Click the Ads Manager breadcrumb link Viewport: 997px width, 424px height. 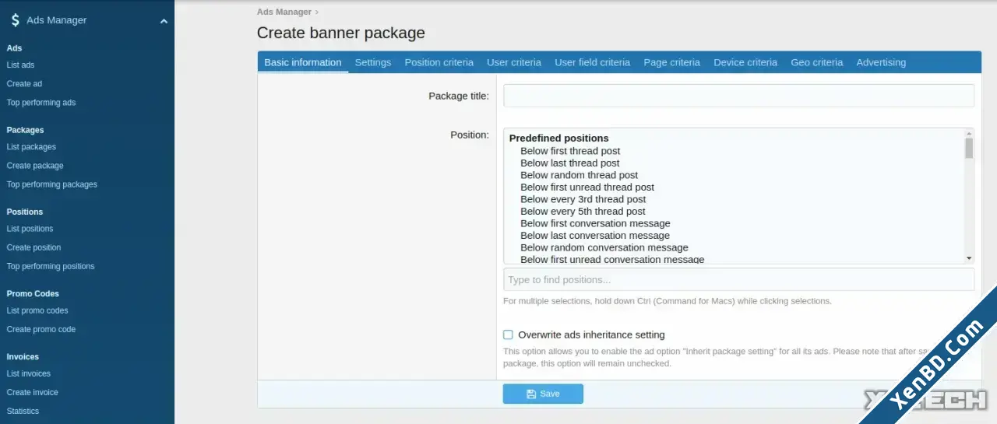pyautogui.click(x=284, y=12)
